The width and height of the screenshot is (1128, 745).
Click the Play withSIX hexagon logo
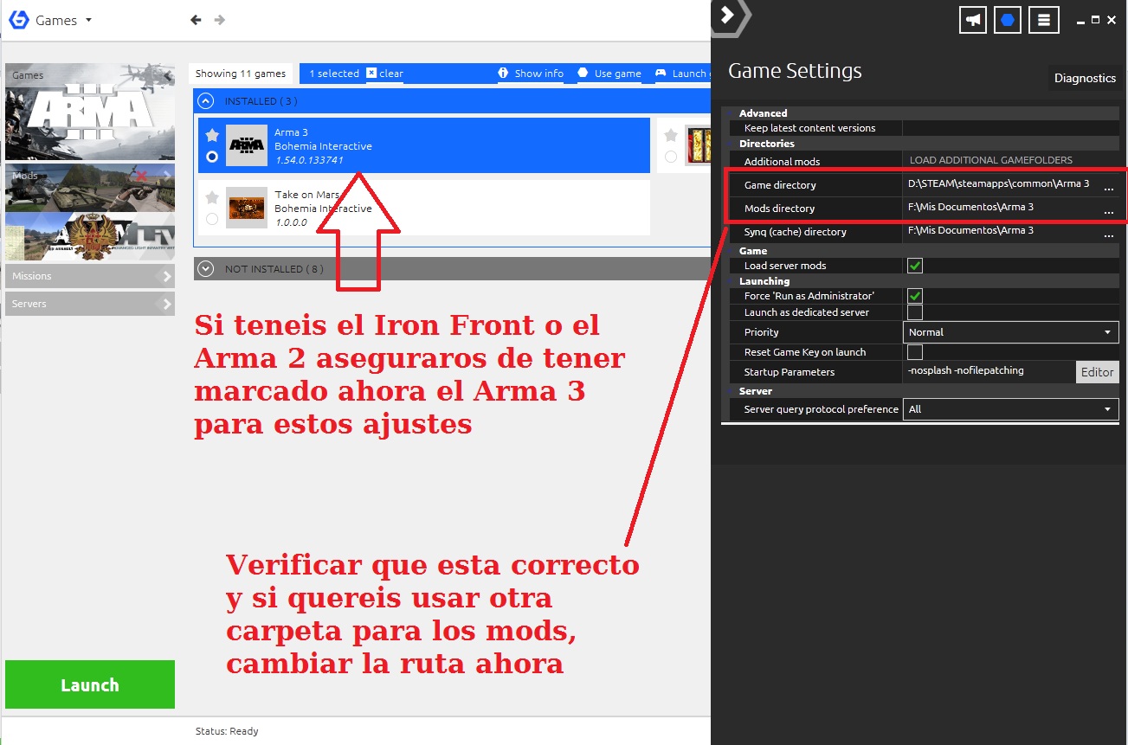coord(18,20)
